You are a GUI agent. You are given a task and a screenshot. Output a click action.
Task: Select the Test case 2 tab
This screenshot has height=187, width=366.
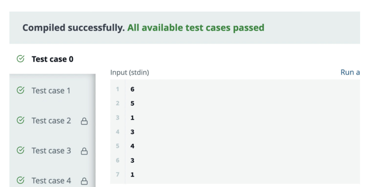click(x=52, y=120)
